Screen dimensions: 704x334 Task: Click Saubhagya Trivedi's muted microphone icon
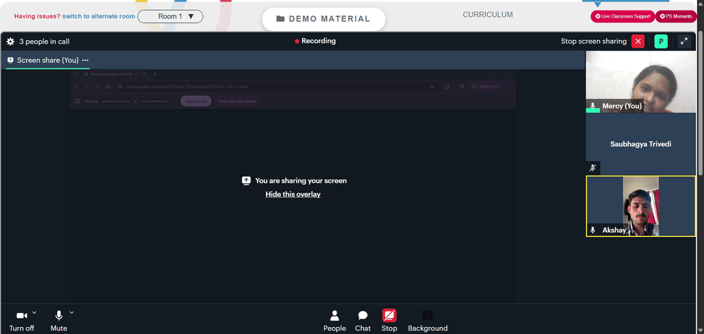(x=593, y=168)
